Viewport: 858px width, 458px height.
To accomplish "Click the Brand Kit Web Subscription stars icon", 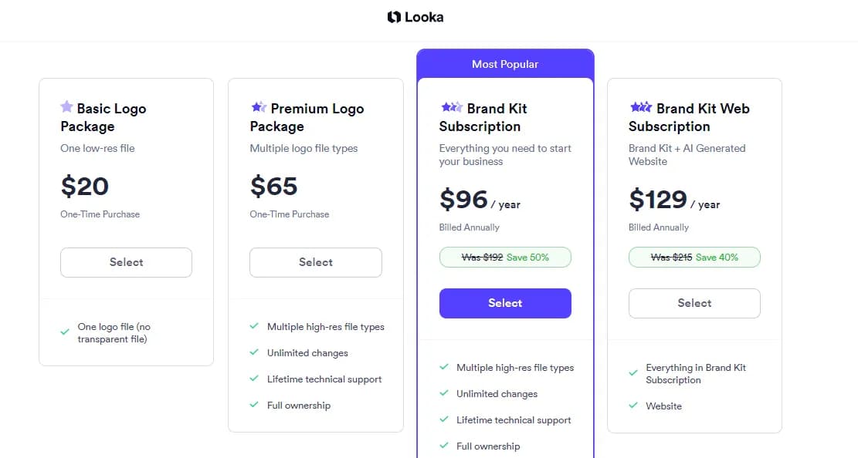I will (x=641, y=107).
